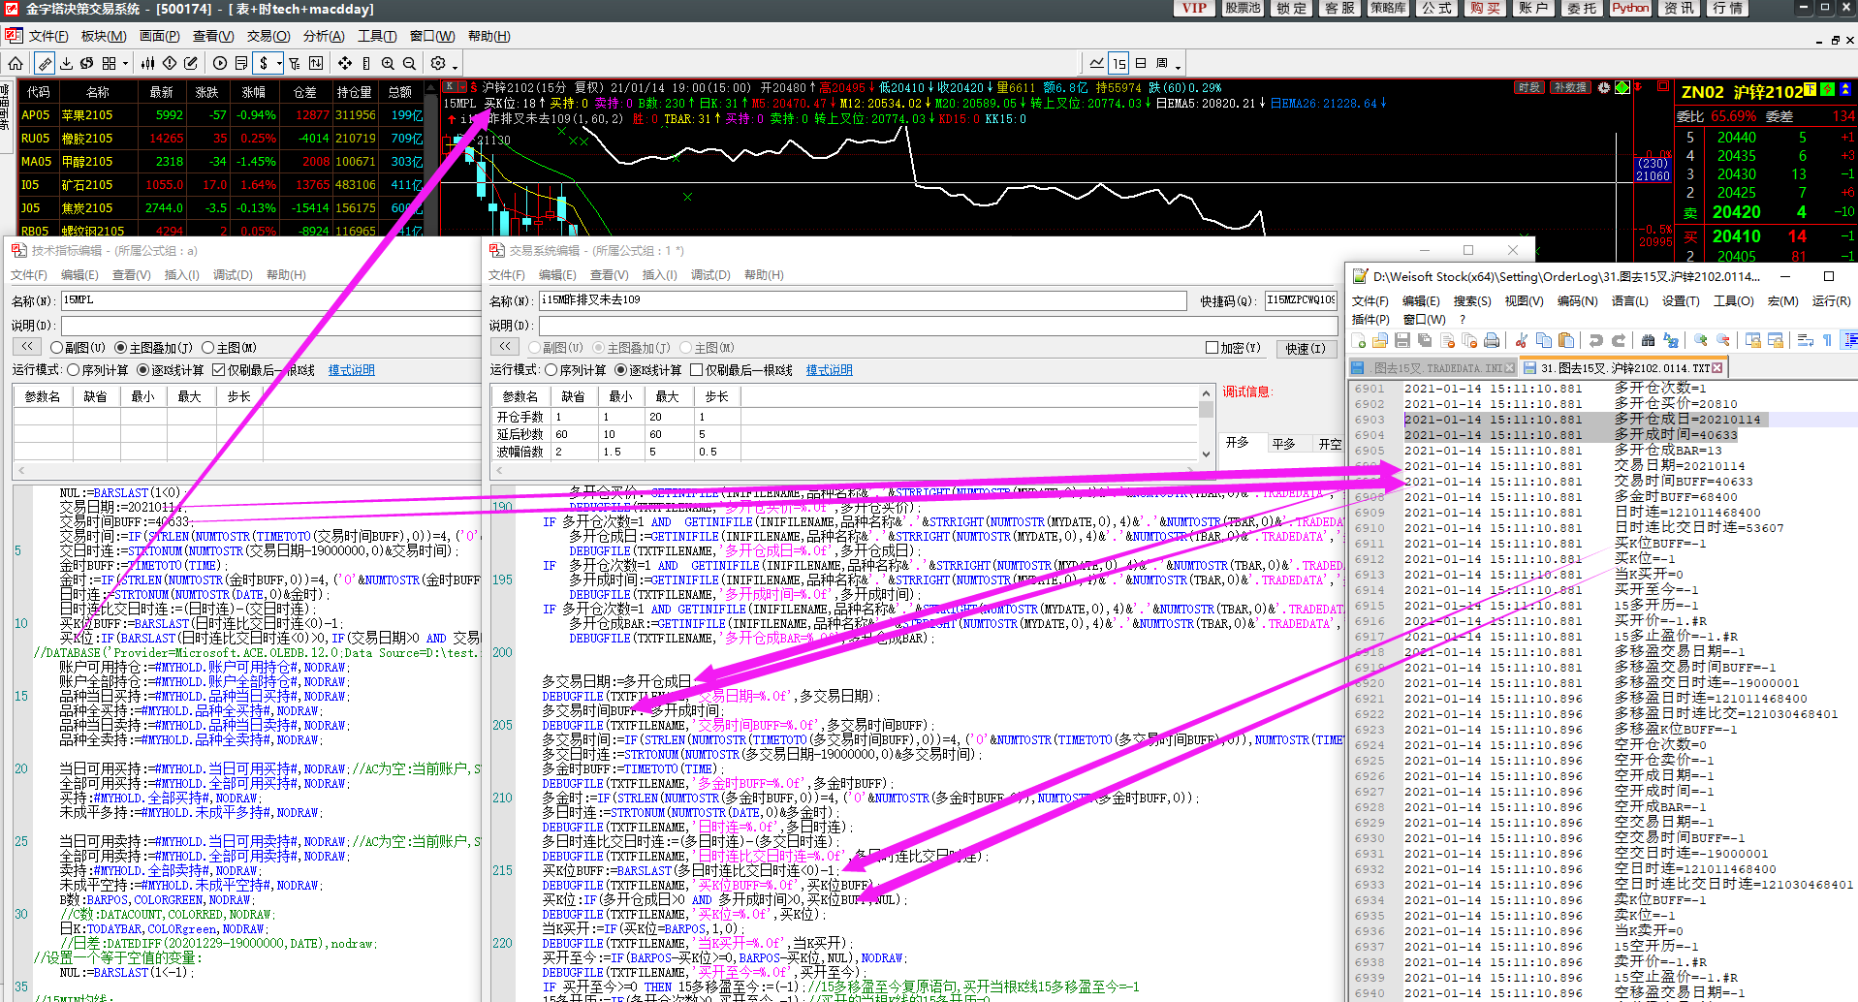Select 逐K线计算 in indicator editor
This screenshot has height=1002, width=1858.
coord(171,370)
